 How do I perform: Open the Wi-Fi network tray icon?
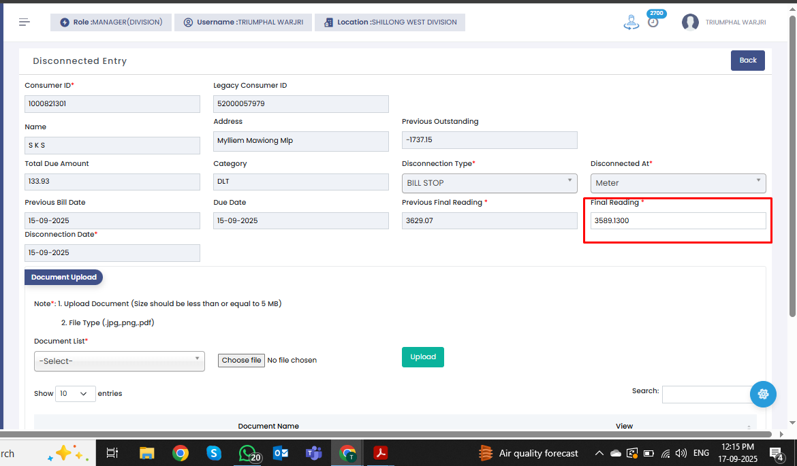pos(666,453)
